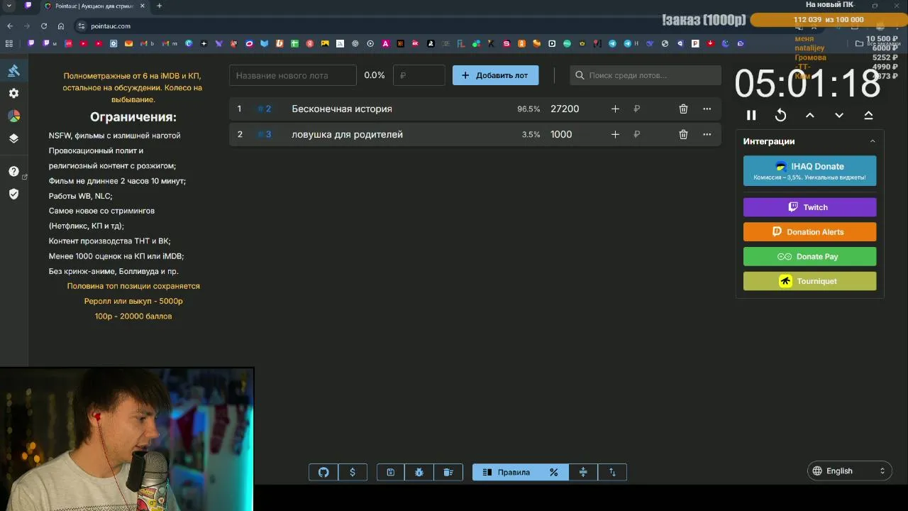The image size is (908, 511).
Task: Focus Поиск среди лотов search box
Action: point(646,75)
